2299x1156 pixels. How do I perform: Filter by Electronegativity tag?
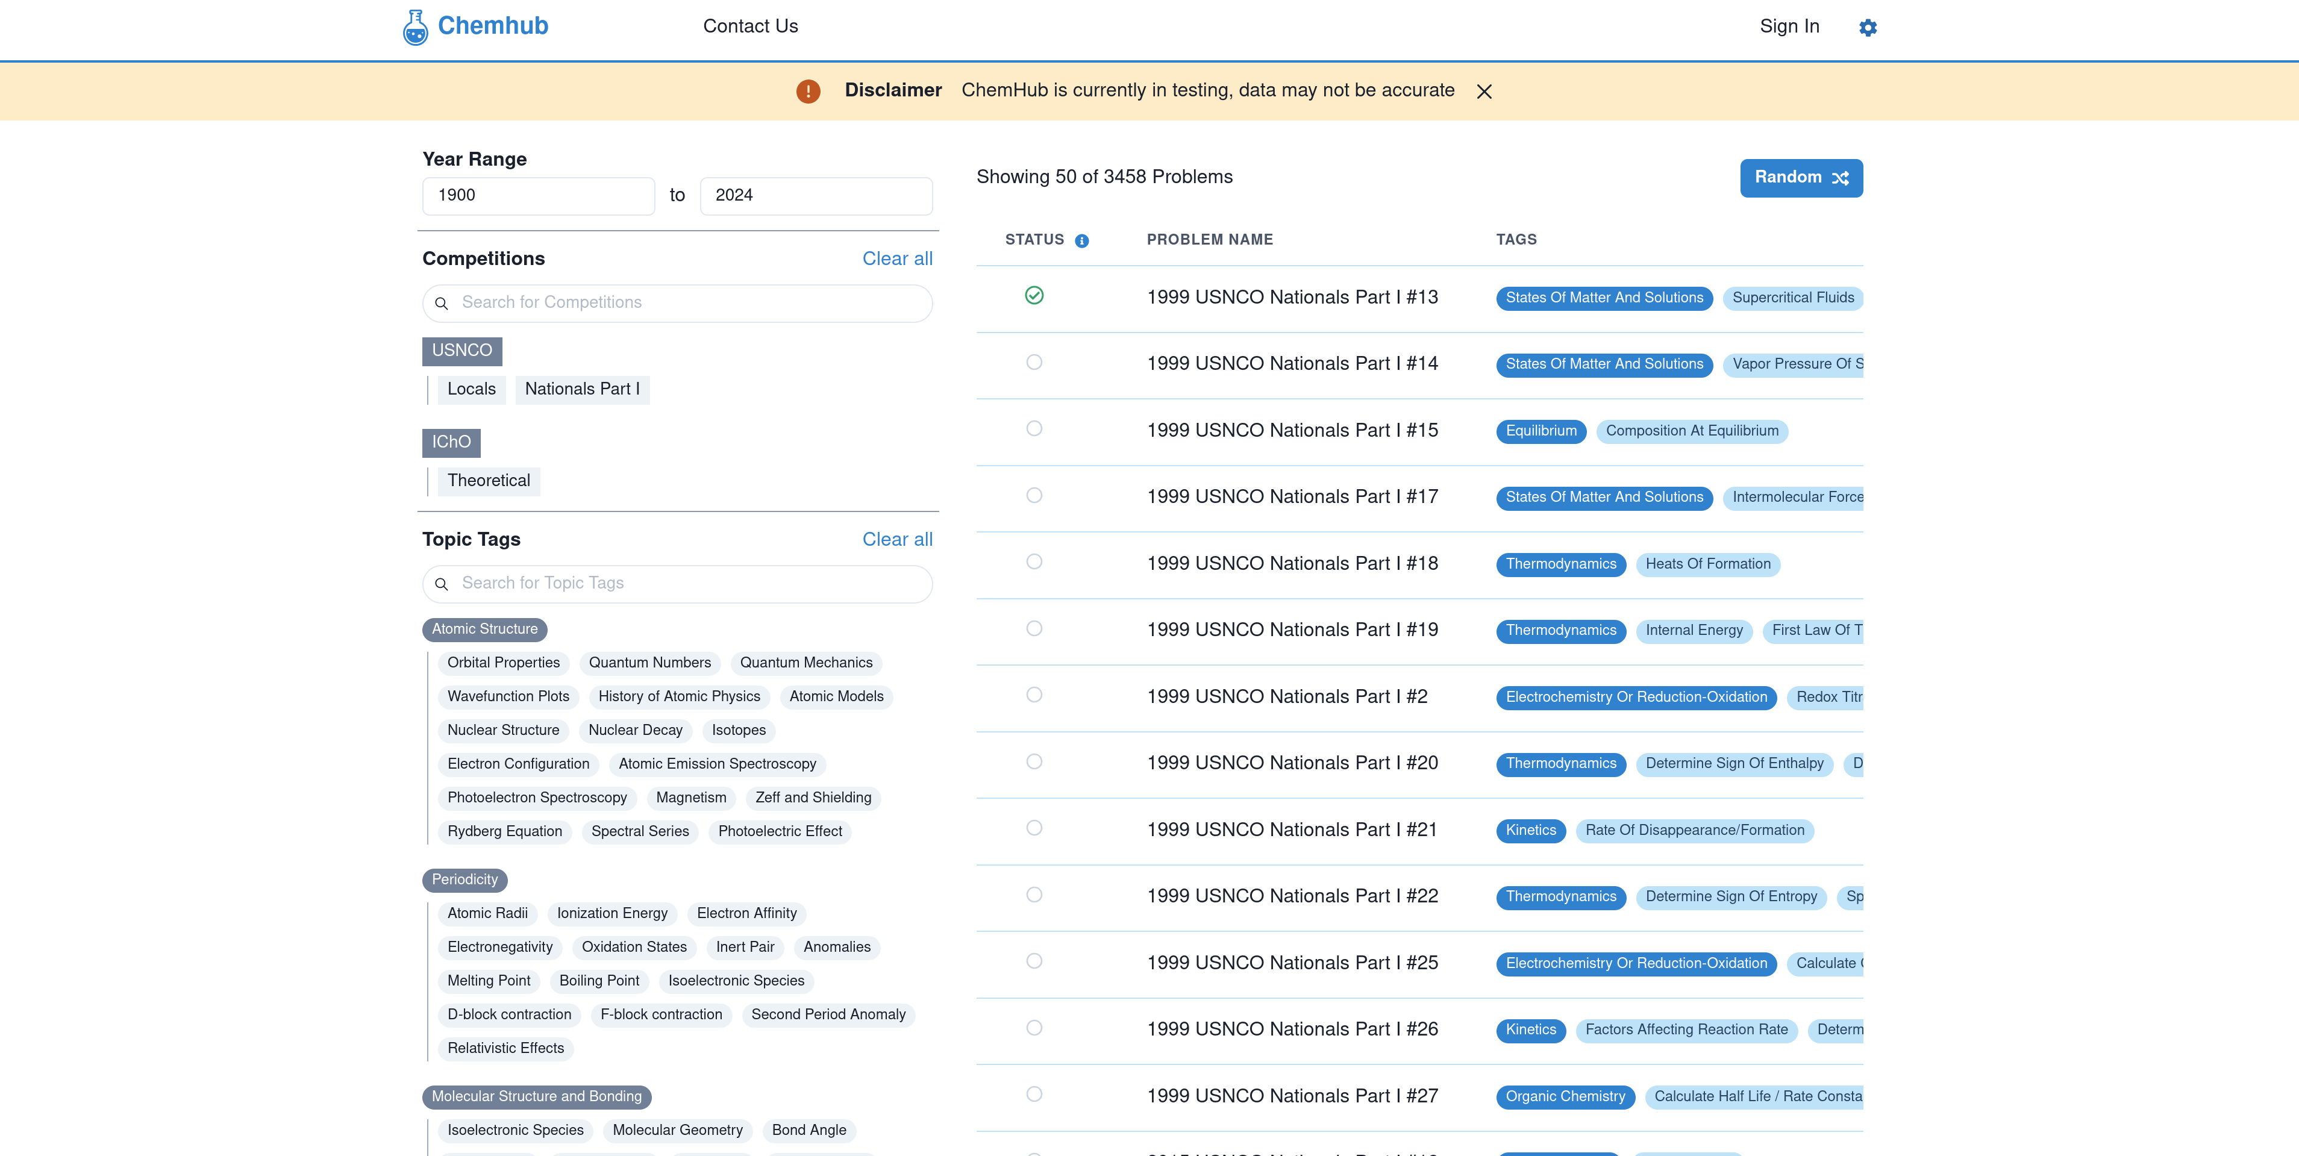[x=500, y=947]
